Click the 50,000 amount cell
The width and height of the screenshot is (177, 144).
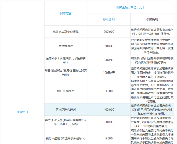pos(109,60)
